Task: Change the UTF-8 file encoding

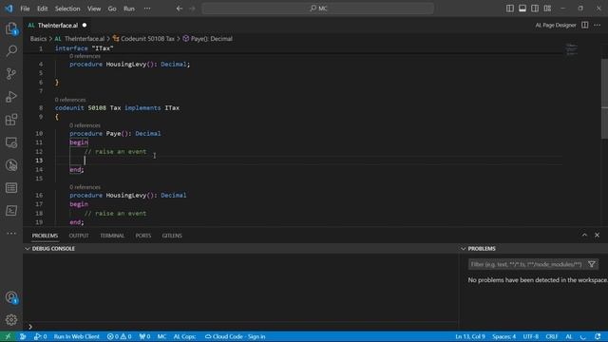Action: [x=531, y=336]
